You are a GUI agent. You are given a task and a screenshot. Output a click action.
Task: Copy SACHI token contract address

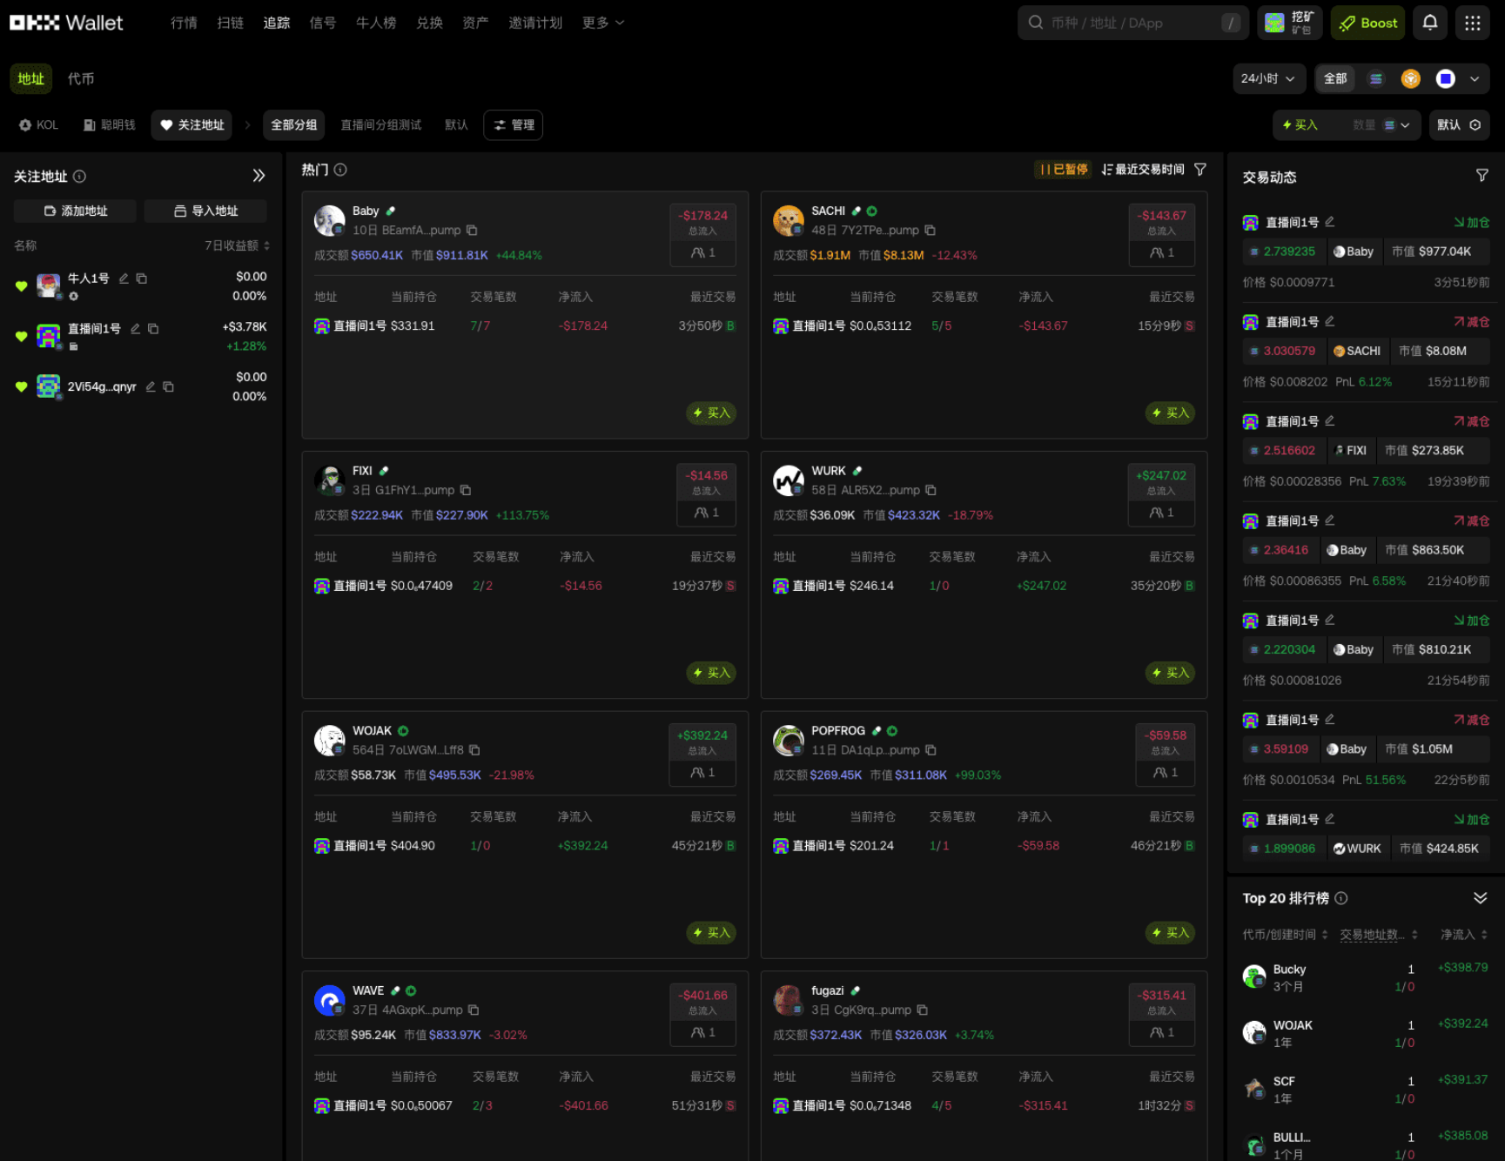point(930,230)
